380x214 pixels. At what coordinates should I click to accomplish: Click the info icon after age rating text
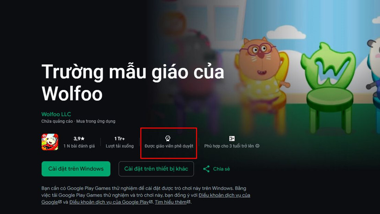(x=257, y=146)
